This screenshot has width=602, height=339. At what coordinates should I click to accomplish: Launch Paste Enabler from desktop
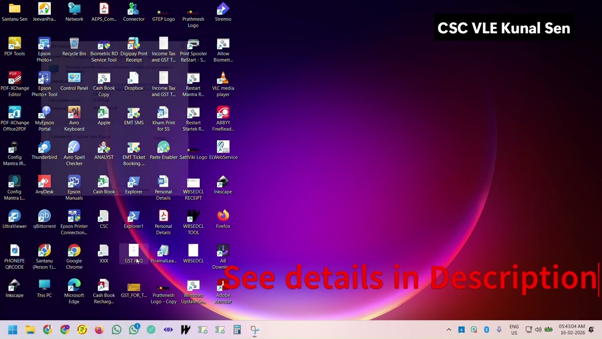click(x=164, y=150)
